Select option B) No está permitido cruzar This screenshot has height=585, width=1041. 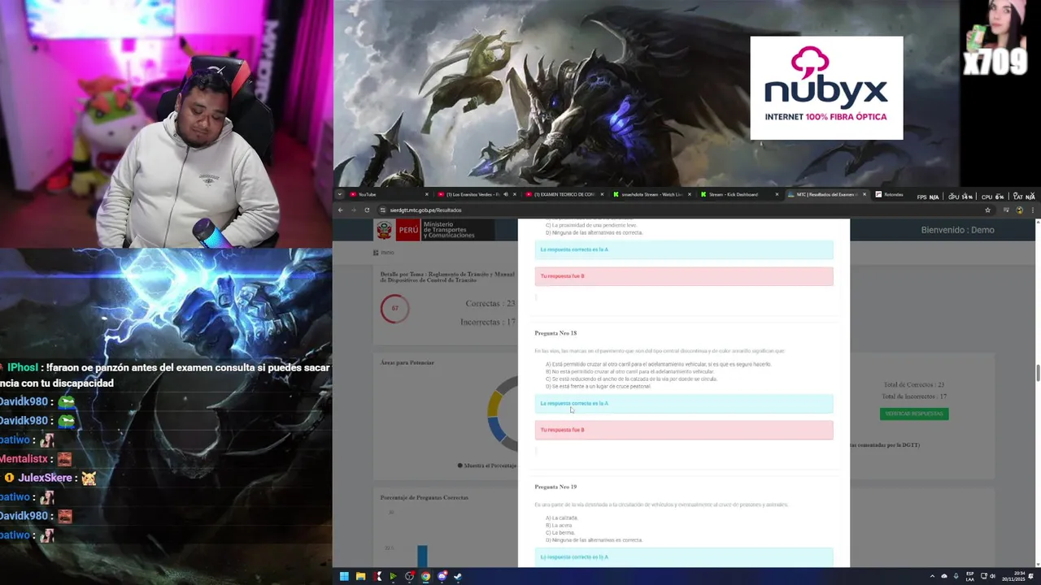click(x=629, y=371)
